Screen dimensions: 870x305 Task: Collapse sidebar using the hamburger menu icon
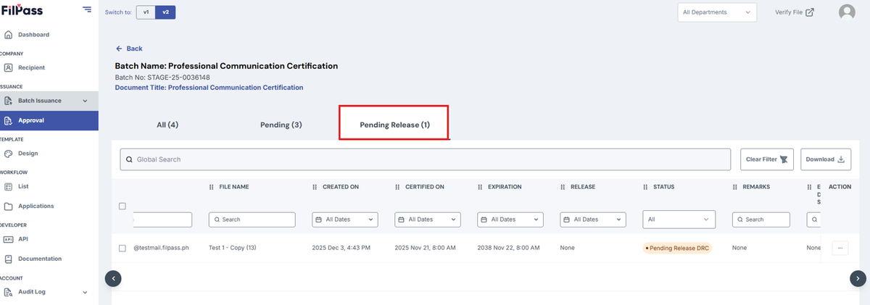point(87,9)
